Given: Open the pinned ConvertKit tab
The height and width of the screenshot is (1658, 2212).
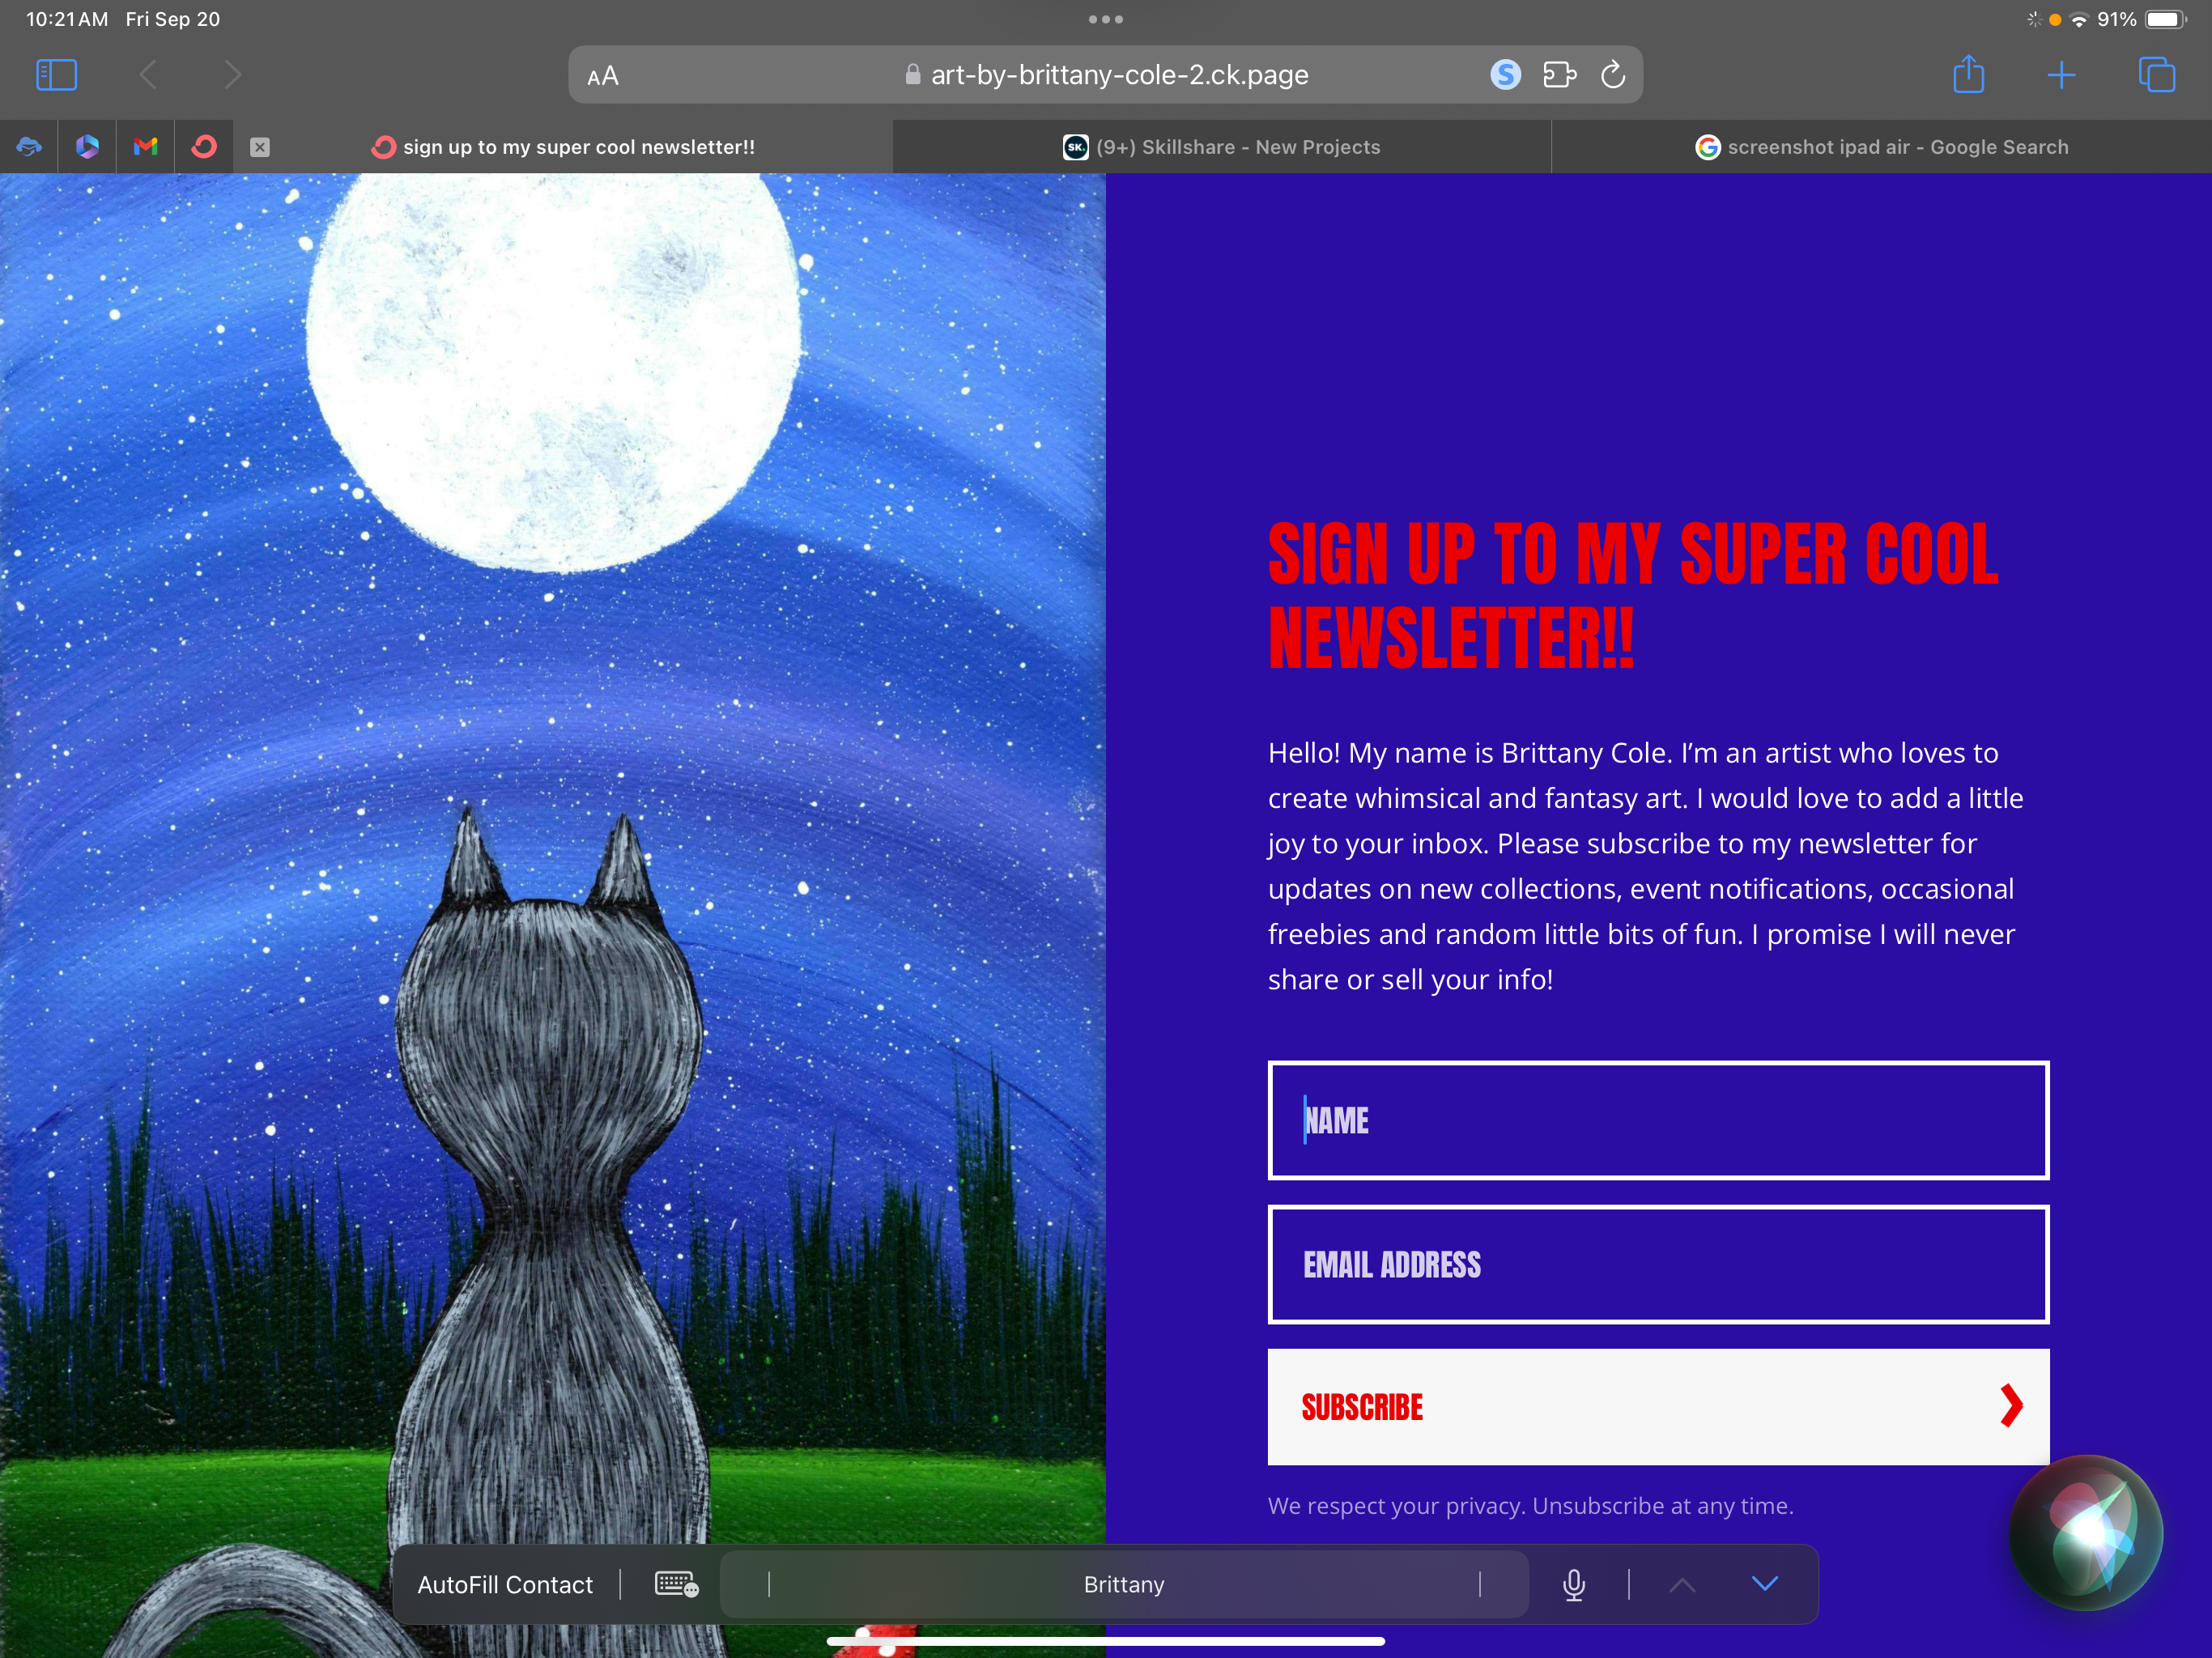Looking at the screenshot, I should (204, 147).
